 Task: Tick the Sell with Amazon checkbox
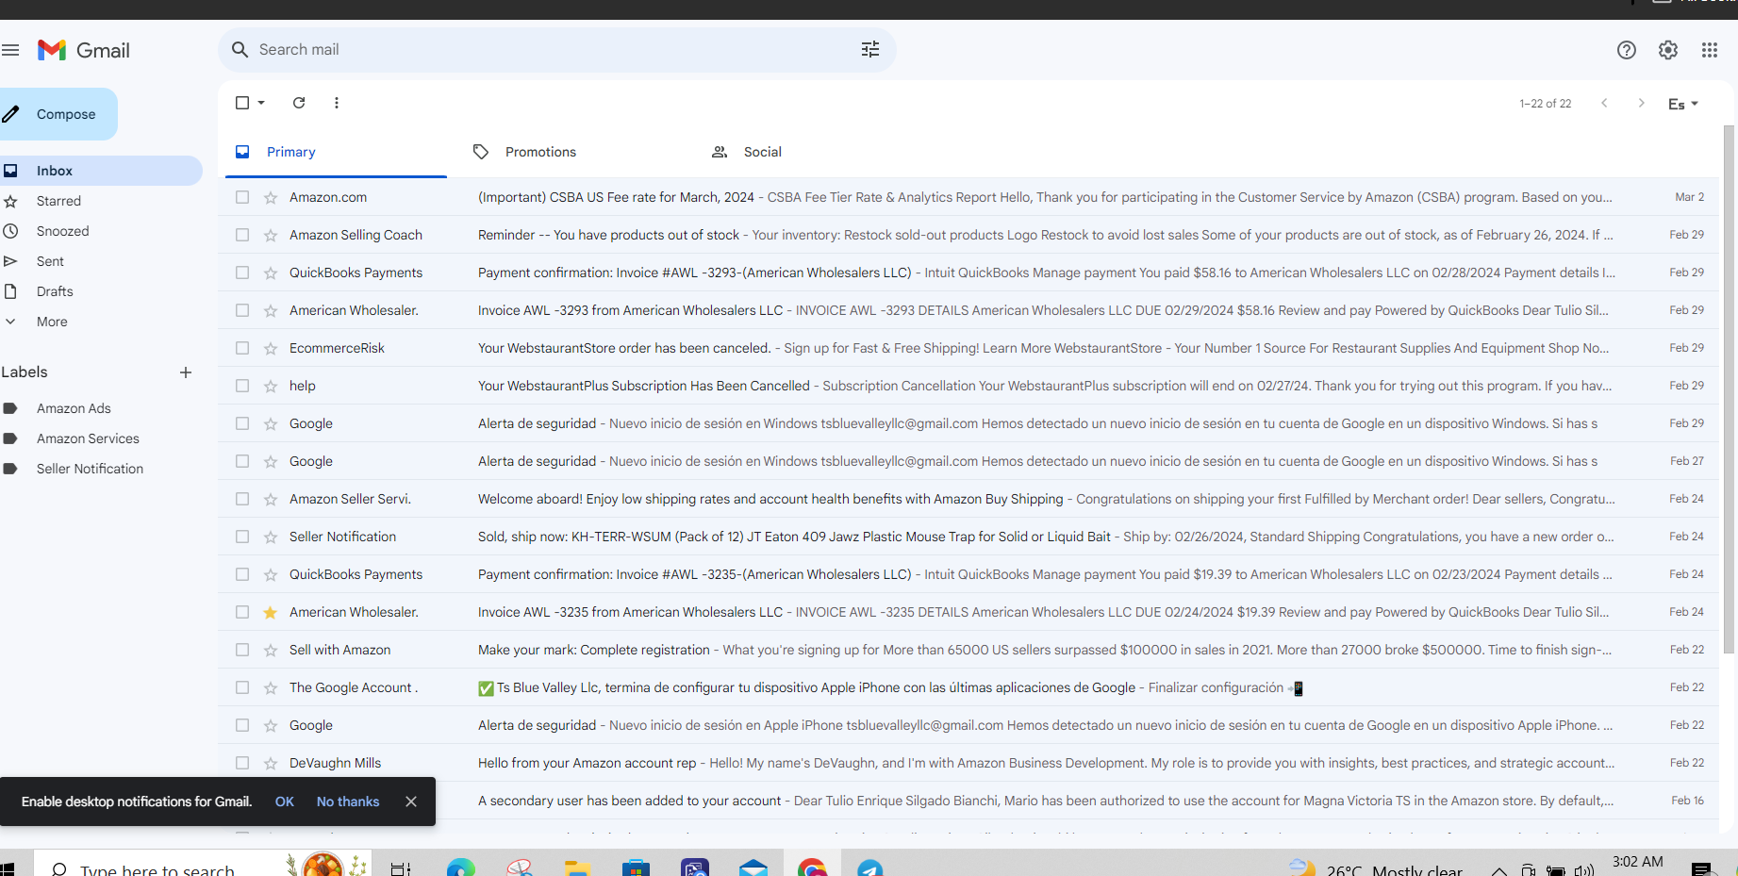242,650
